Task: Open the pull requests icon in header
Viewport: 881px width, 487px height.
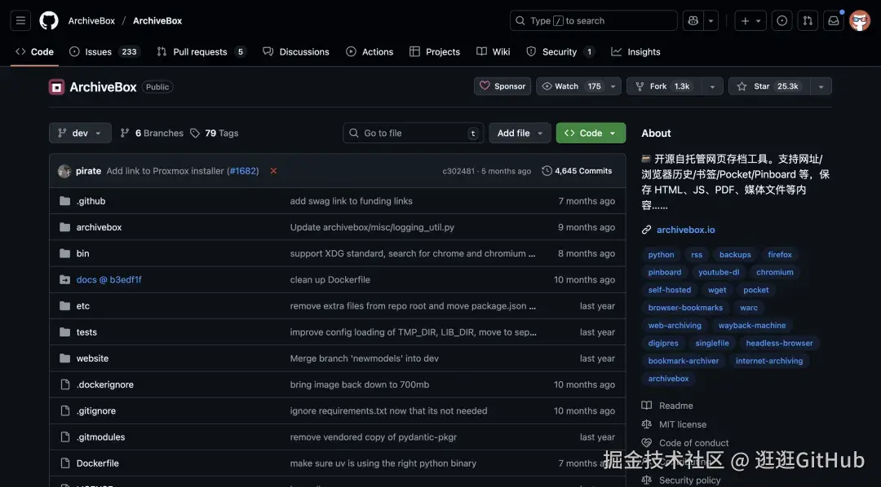Action: [x=808, y=20]
